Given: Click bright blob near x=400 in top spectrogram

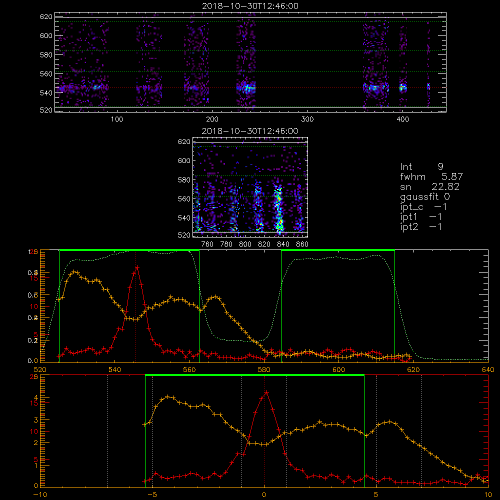Looking at the screenshot, I should point(403,87).
